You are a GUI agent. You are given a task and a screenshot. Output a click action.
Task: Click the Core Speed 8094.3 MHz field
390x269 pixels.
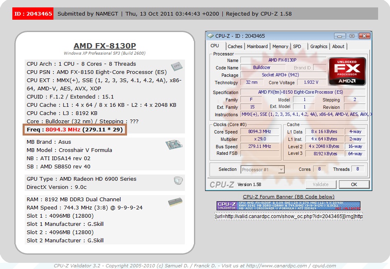click(260, 131)
